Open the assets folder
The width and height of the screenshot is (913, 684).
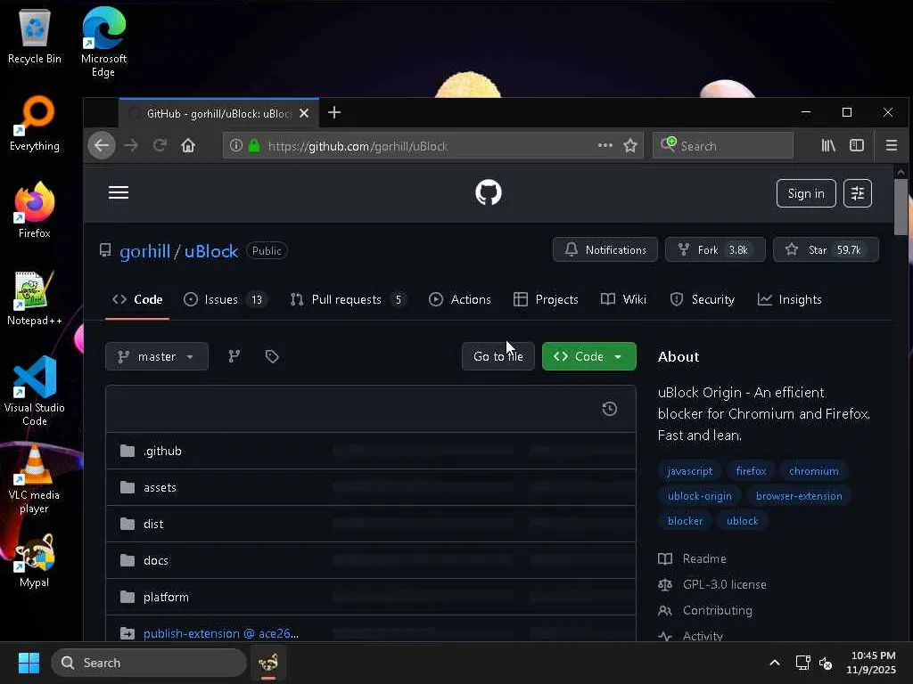[x=160, y=487]
